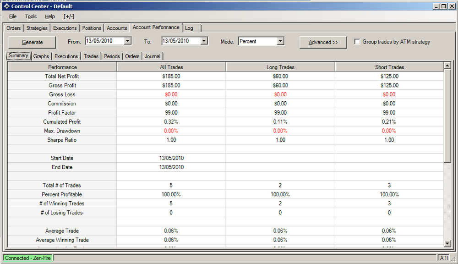Click the Generate button
This screenshot has height=264, width=458.
(32, 42)
